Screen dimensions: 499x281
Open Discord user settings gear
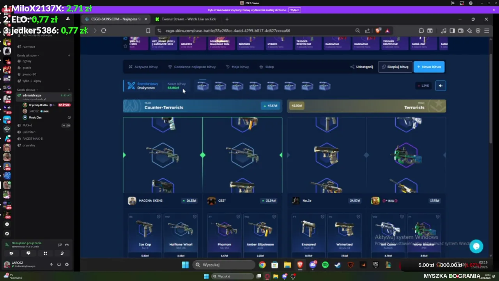[x=67, y=265]
